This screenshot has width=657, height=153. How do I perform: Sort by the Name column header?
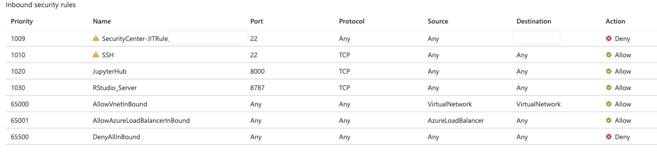(x=102, y=21)
